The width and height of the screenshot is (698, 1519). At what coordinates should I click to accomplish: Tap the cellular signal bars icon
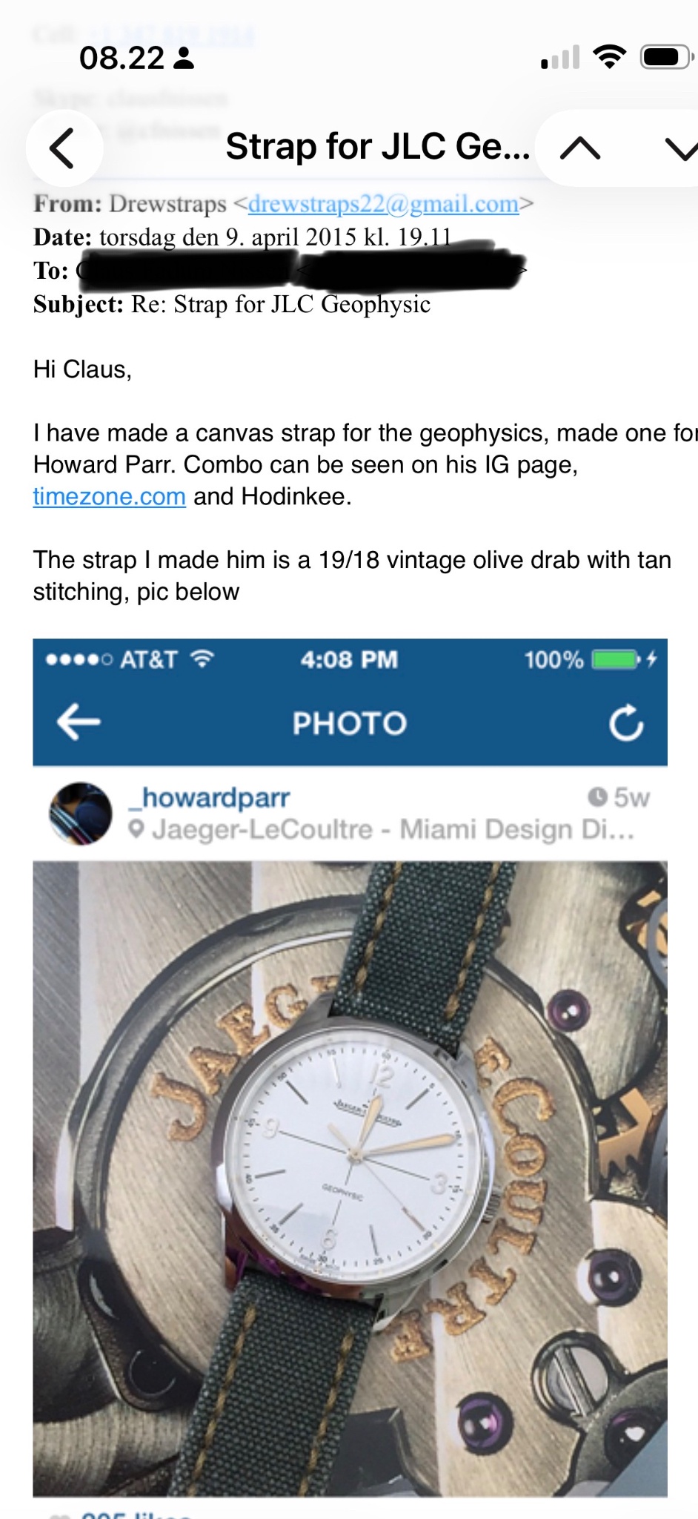click(560, 57)
